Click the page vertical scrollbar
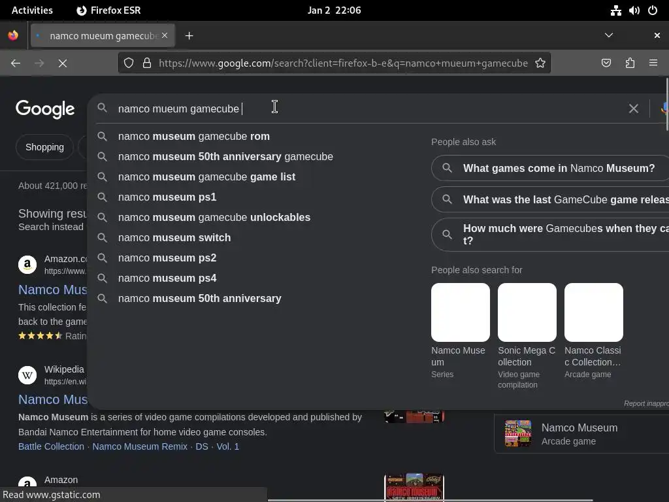The height and width of the screenshot is (502, 669). [667, 105]
